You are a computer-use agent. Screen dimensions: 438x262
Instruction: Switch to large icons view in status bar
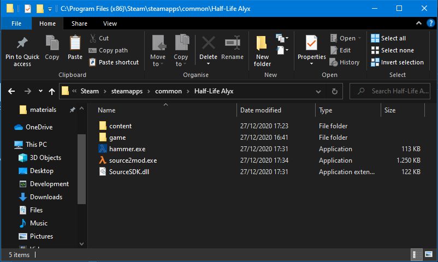429,254
